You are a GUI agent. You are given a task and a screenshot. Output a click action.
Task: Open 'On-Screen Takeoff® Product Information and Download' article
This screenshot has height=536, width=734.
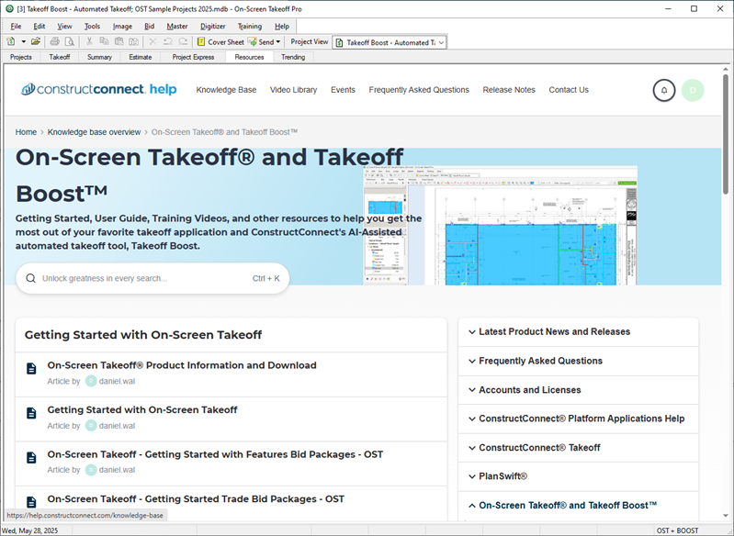(182, 365)
